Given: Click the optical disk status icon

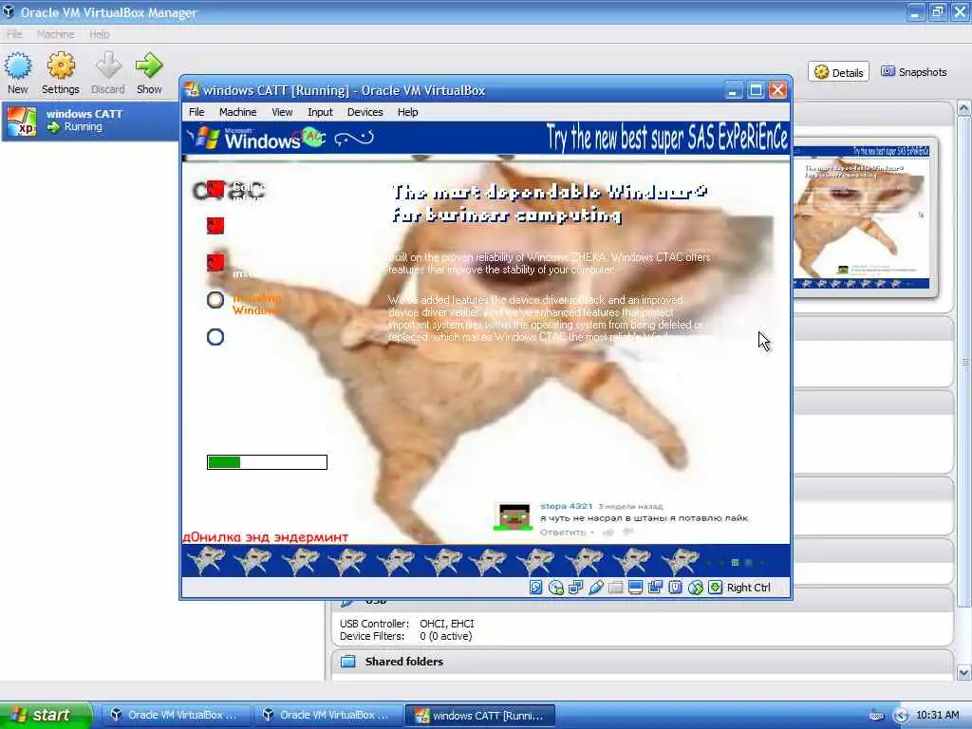Looking at the screenshot, I should 556,588.
